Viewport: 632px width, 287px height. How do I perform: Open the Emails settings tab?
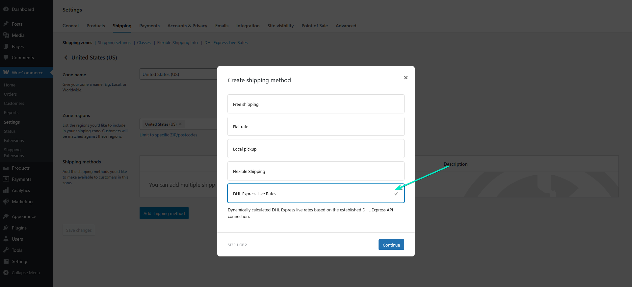222,26
